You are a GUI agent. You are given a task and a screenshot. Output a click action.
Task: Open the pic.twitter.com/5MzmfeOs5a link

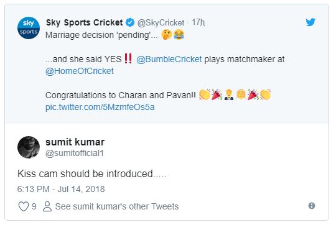[x=100, y=107]
